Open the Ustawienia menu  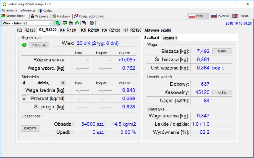[x=9, y=10]
